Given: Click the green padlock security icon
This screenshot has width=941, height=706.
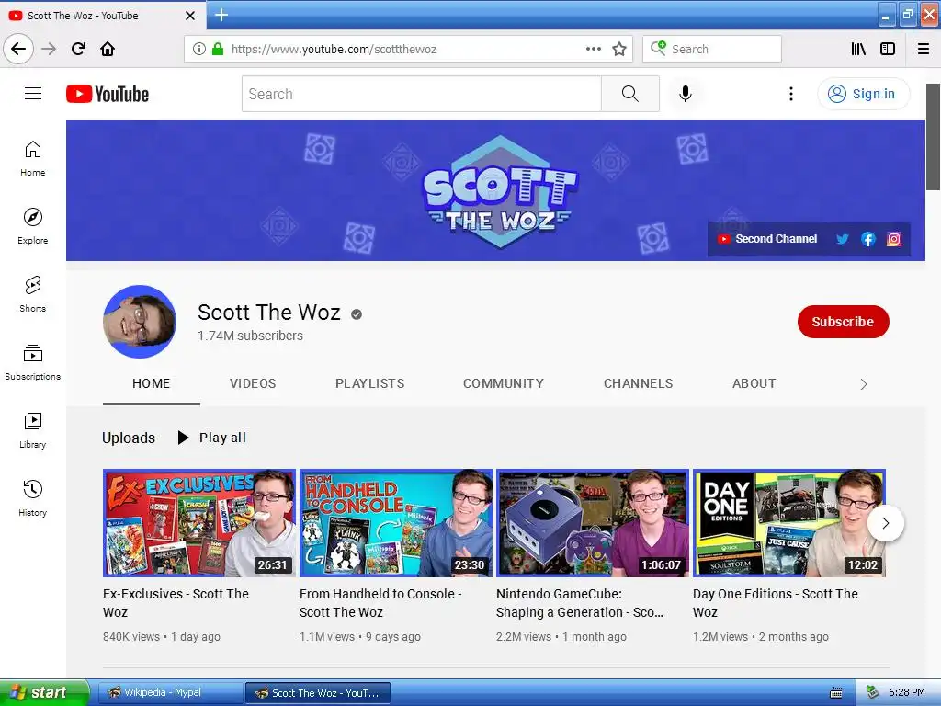Looking at the screenshot, I should [x=218, y=49].
